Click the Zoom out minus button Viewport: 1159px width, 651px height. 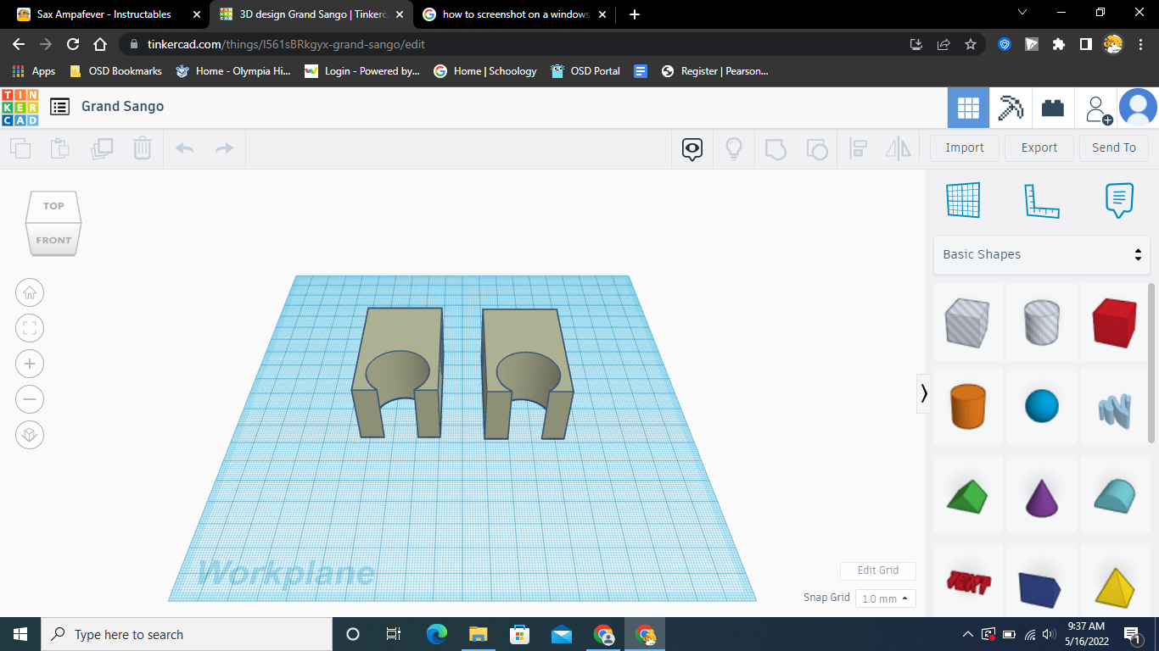pyautogui.click(x=30, y=399)
